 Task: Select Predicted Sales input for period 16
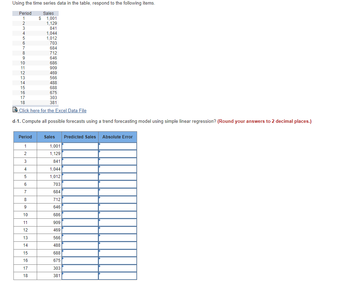[80, 260]
